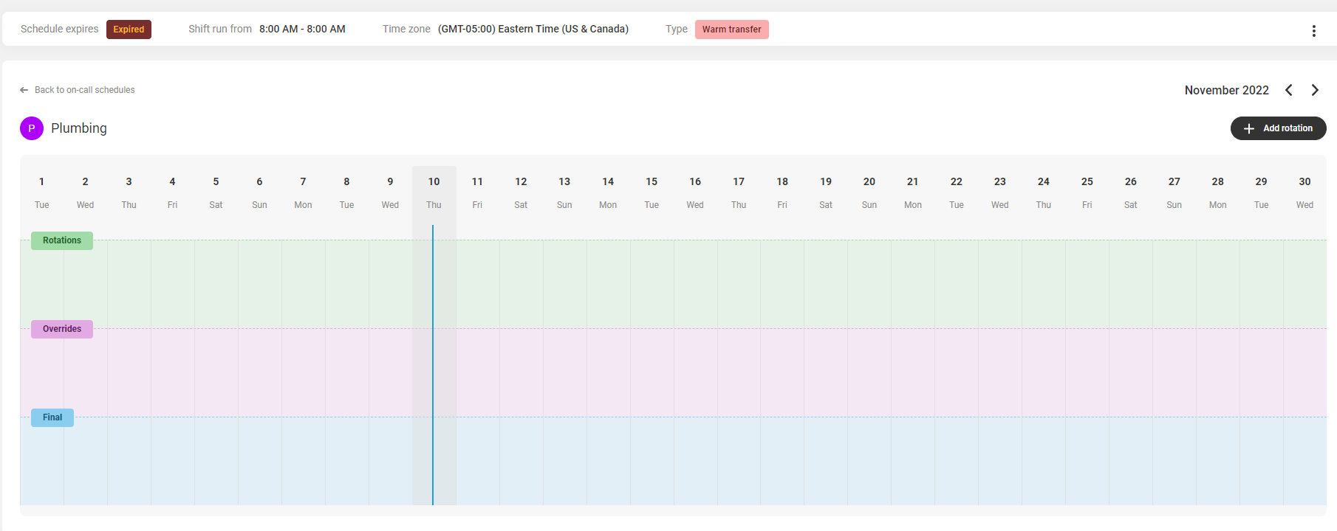
Task: Select highlighted day 10 Thu header
Action: [434, 192]
